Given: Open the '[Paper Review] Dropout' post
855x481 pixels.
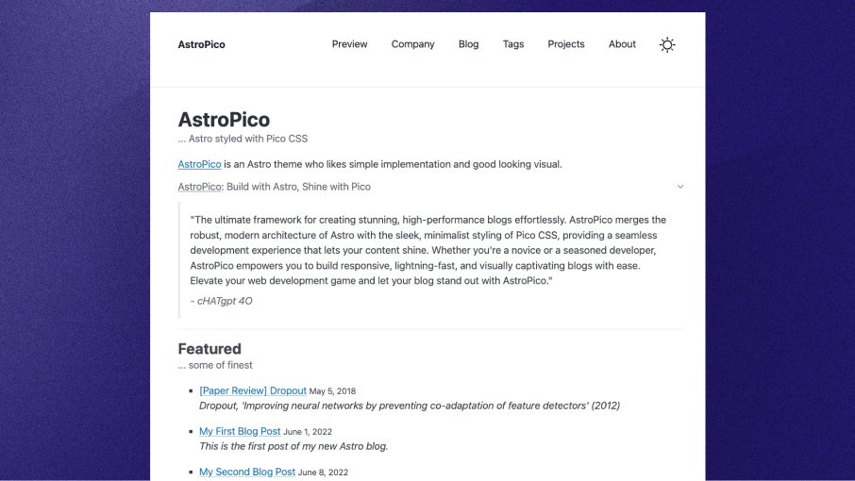Looking at the screenshot, I should [x=253, y=390].
